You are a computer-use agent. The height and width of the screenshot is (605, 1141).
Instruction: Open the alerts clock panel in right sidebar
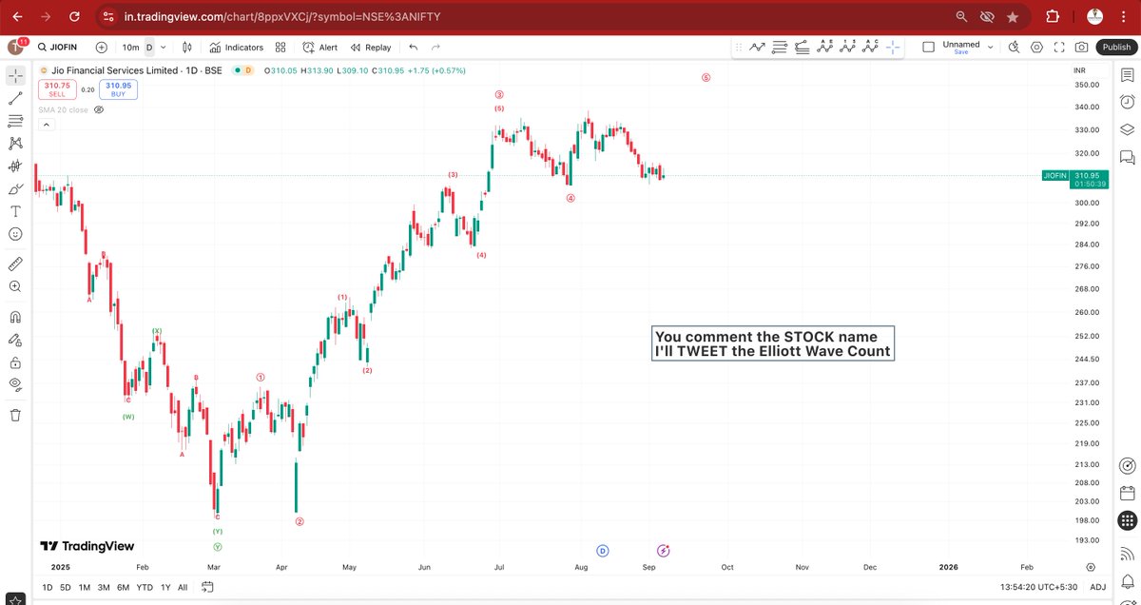click(x=1127, y=102)
